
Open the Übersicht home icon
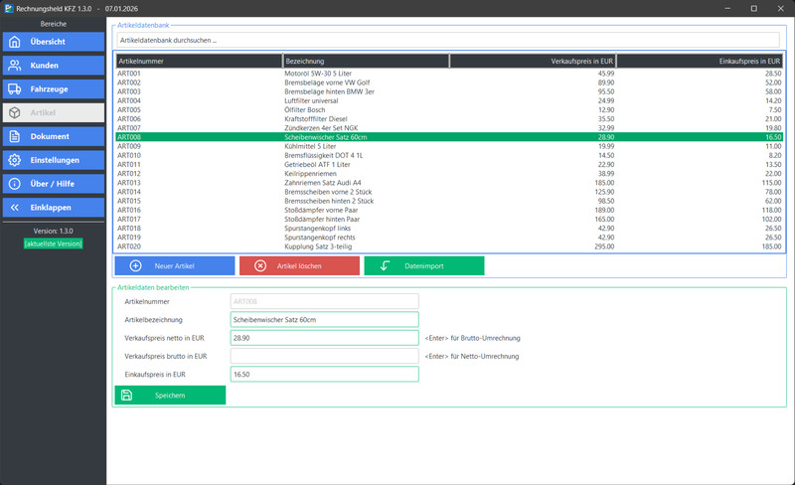pos(15,42)
